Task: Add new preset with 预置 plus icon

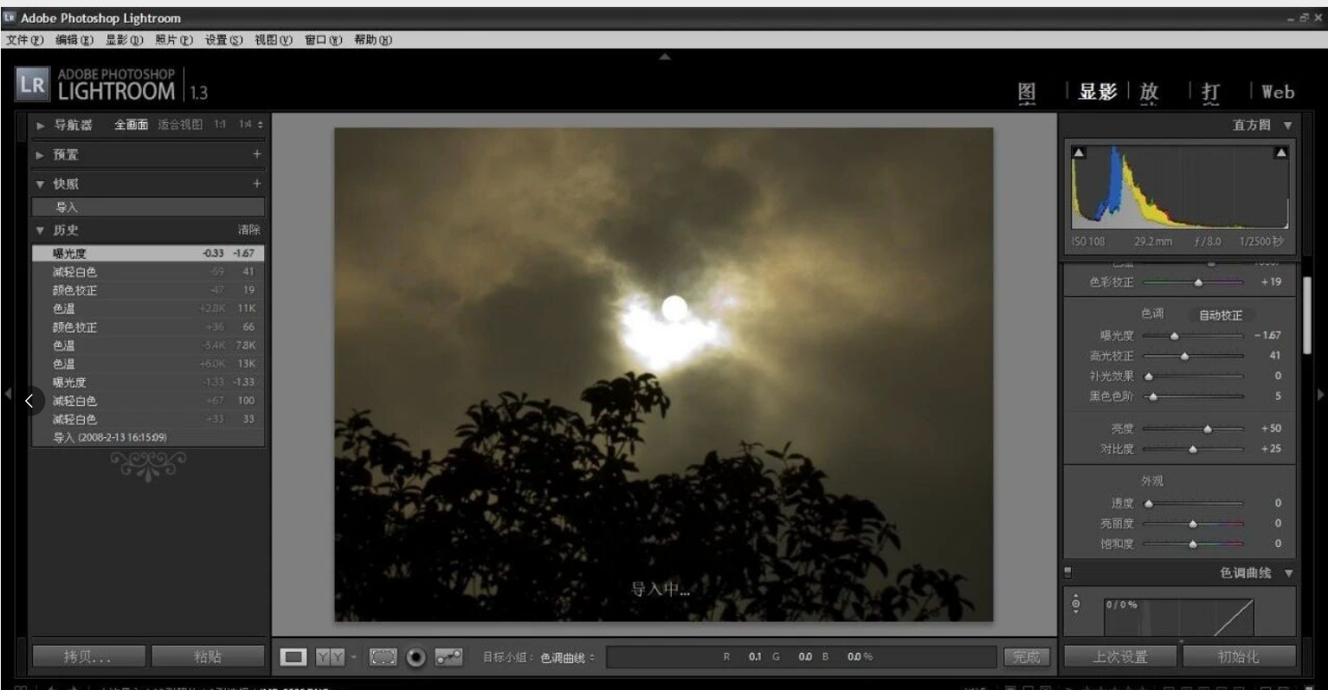Action: (256, 154)
